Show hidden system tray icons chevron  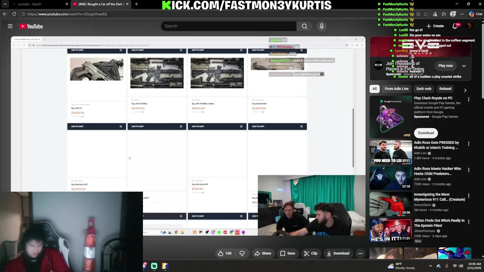(x=430, y=266)
